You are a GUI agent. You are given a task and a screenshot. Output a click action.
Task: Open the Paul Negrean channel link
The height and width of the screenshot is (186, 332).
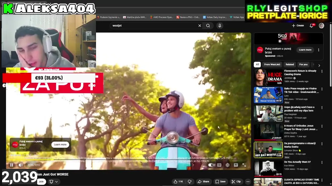290,114
